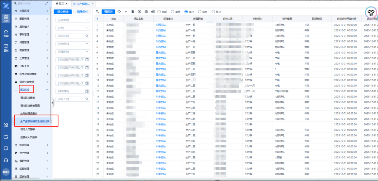Expand the 统计报表 menu group
Screen dimensions: 378x181
31,145
